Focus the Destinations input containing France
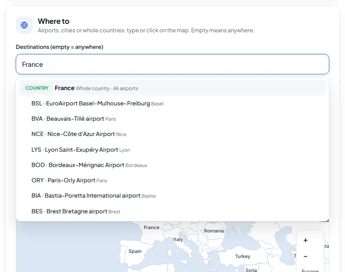Screen dimensions: 345x272 172,64
